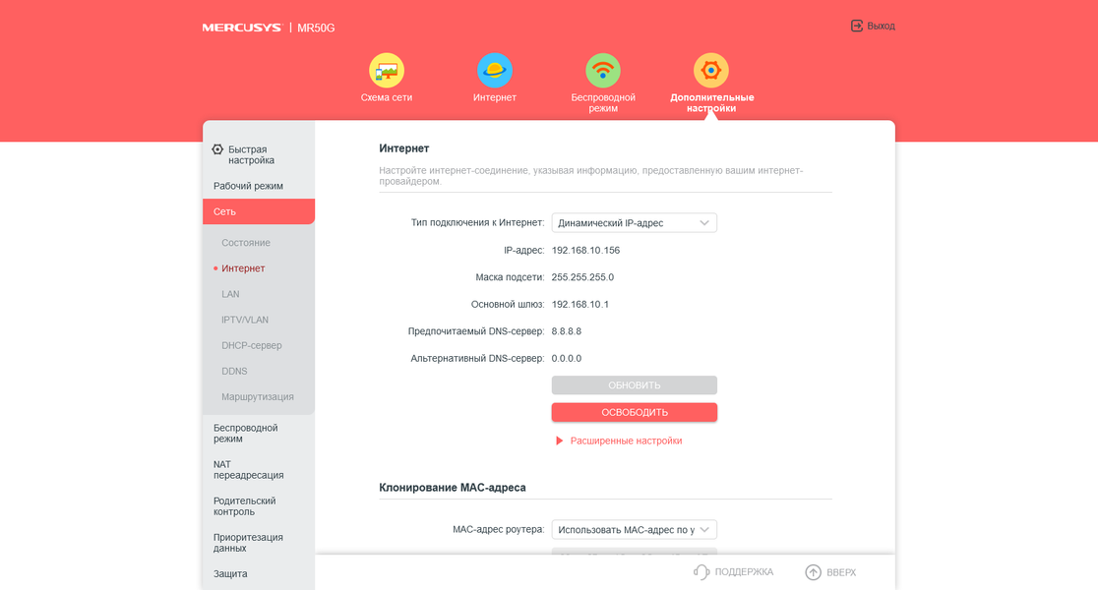Screen dimensions: 1098x590
Task: Click the ОБНОВИТЬ button
Action: (634, 384)
